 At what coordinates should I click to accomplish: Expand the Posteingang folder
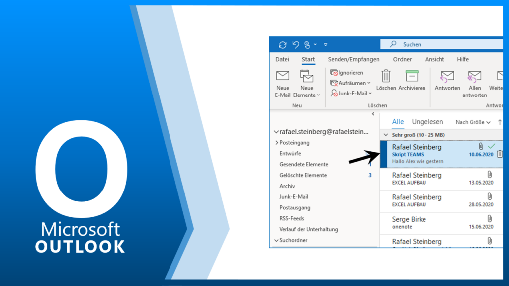pos(277,143)
